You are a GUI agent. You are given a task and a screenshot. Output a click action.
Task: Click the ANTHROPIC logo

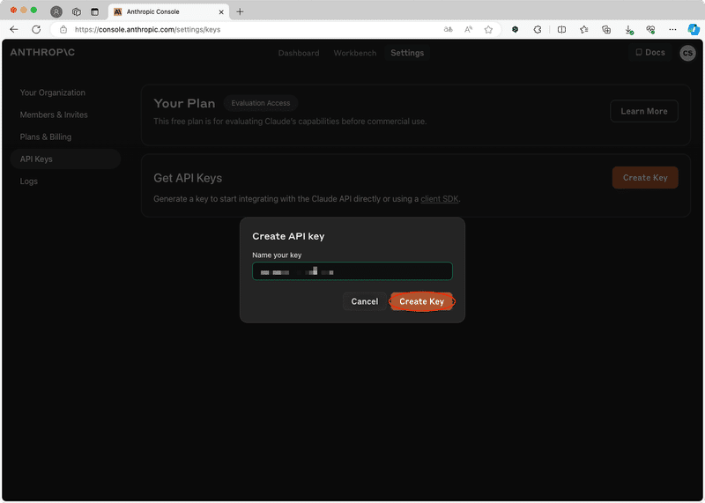[x=42, y=52]
